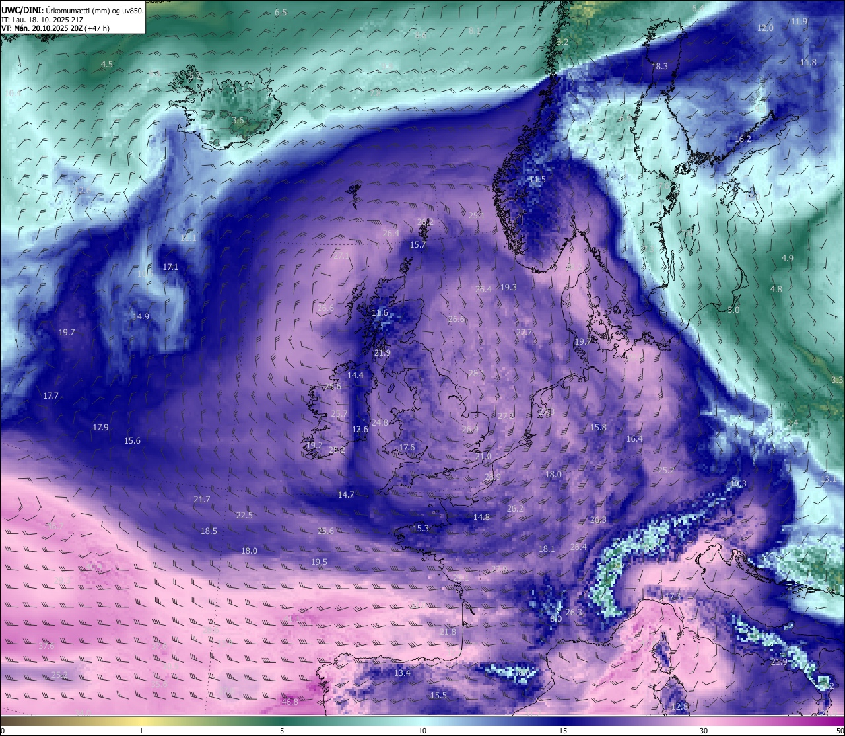The image size is (845, 736).
Task: Click the 11.5 value over Norway
Action: point(537,180)
